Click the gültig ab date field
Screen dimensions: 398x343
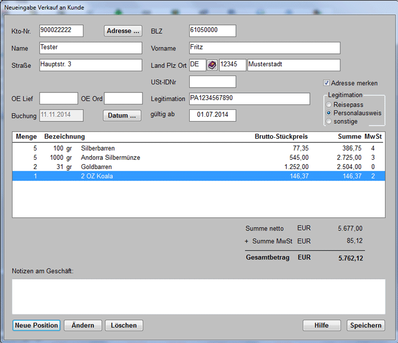click(213, 115)
